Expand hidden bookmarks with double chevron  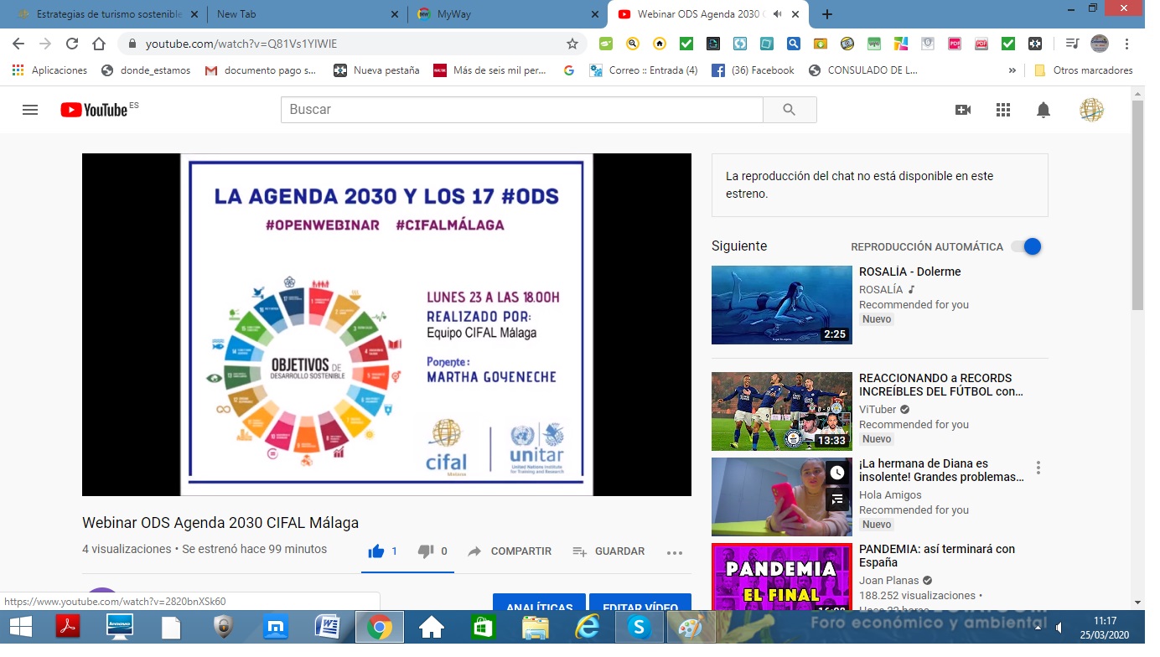1012,70
